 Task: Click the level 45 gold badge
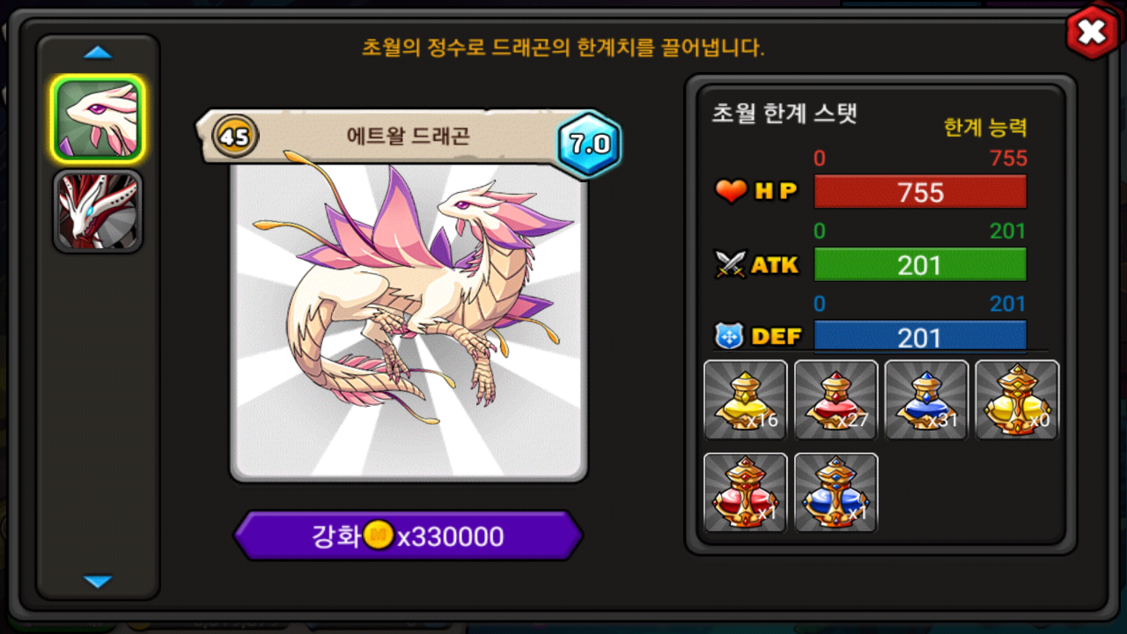coord(236,136)
